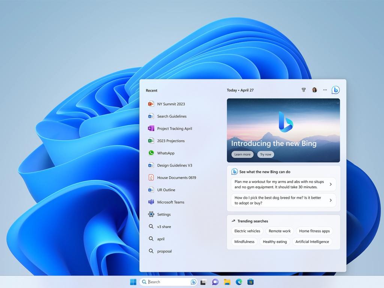Open Microsoft Edge from the taskbar
This screenshot has height=288, width=384.
(x=239, y=282)
